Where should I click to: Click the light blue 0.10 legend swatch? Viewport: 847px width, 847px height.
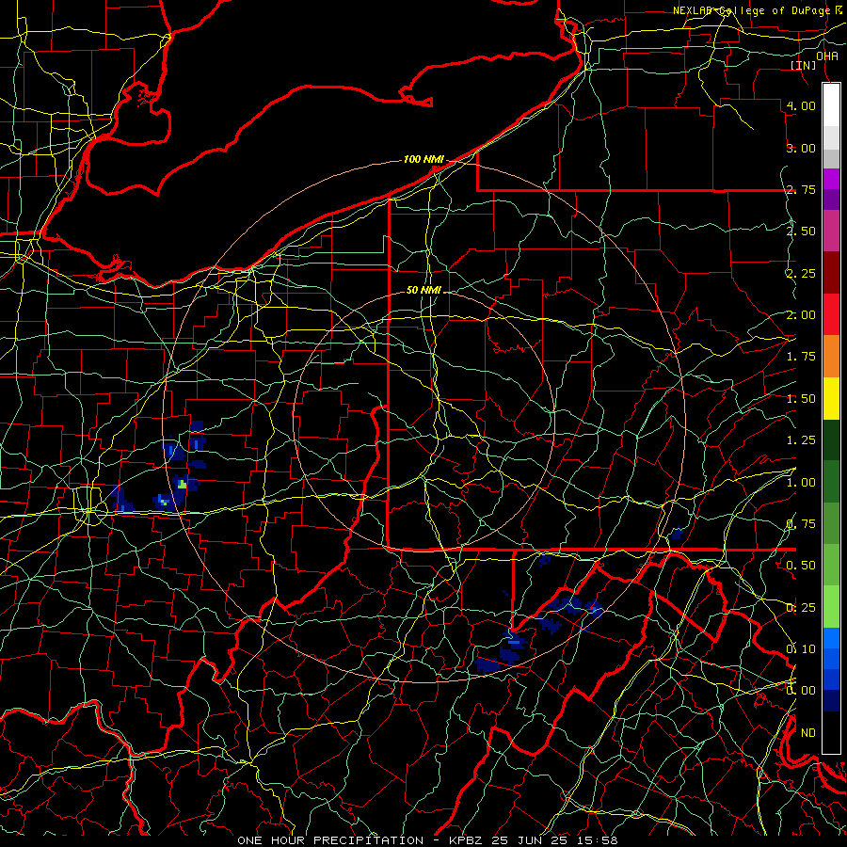coord(831,638)
